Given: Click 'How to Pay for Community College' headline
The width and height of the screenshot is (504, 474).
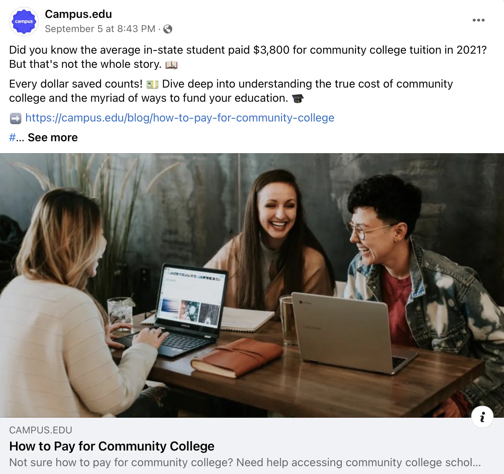Looking at the screenshot, I should pyautogui.click(x=112, y=446).
